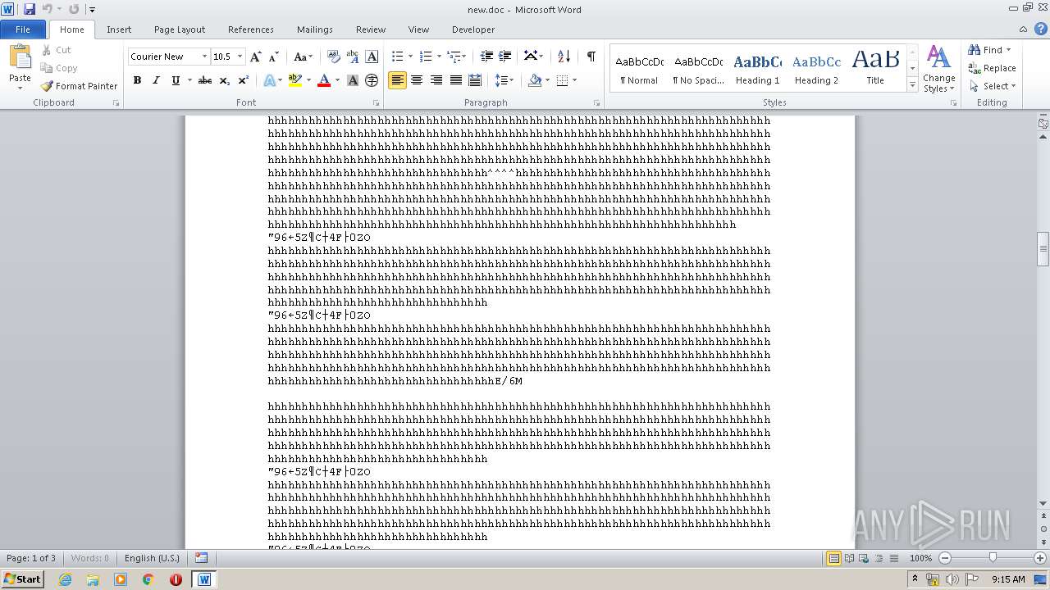Open Font Color dropdown arrow
The image size is (1050, 590).
337,80
